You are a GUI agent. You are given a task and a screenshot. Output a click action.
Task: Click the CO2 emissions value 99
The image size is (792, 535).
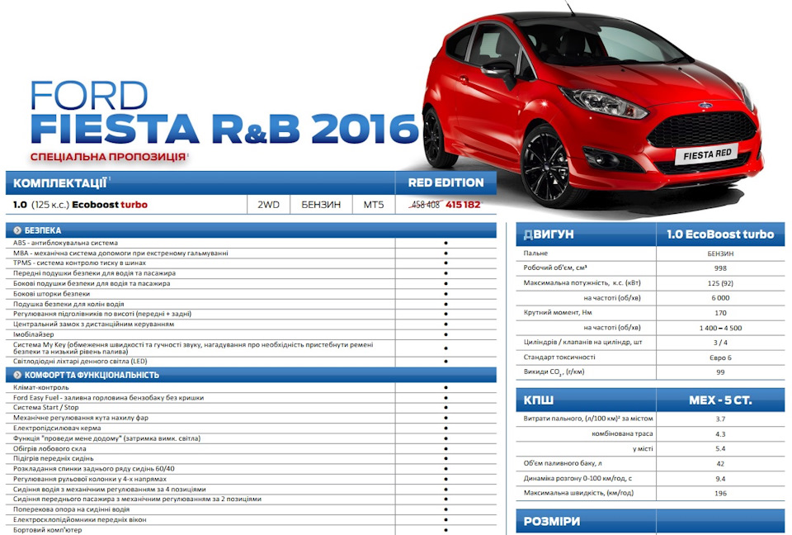(x=720, y=372)
